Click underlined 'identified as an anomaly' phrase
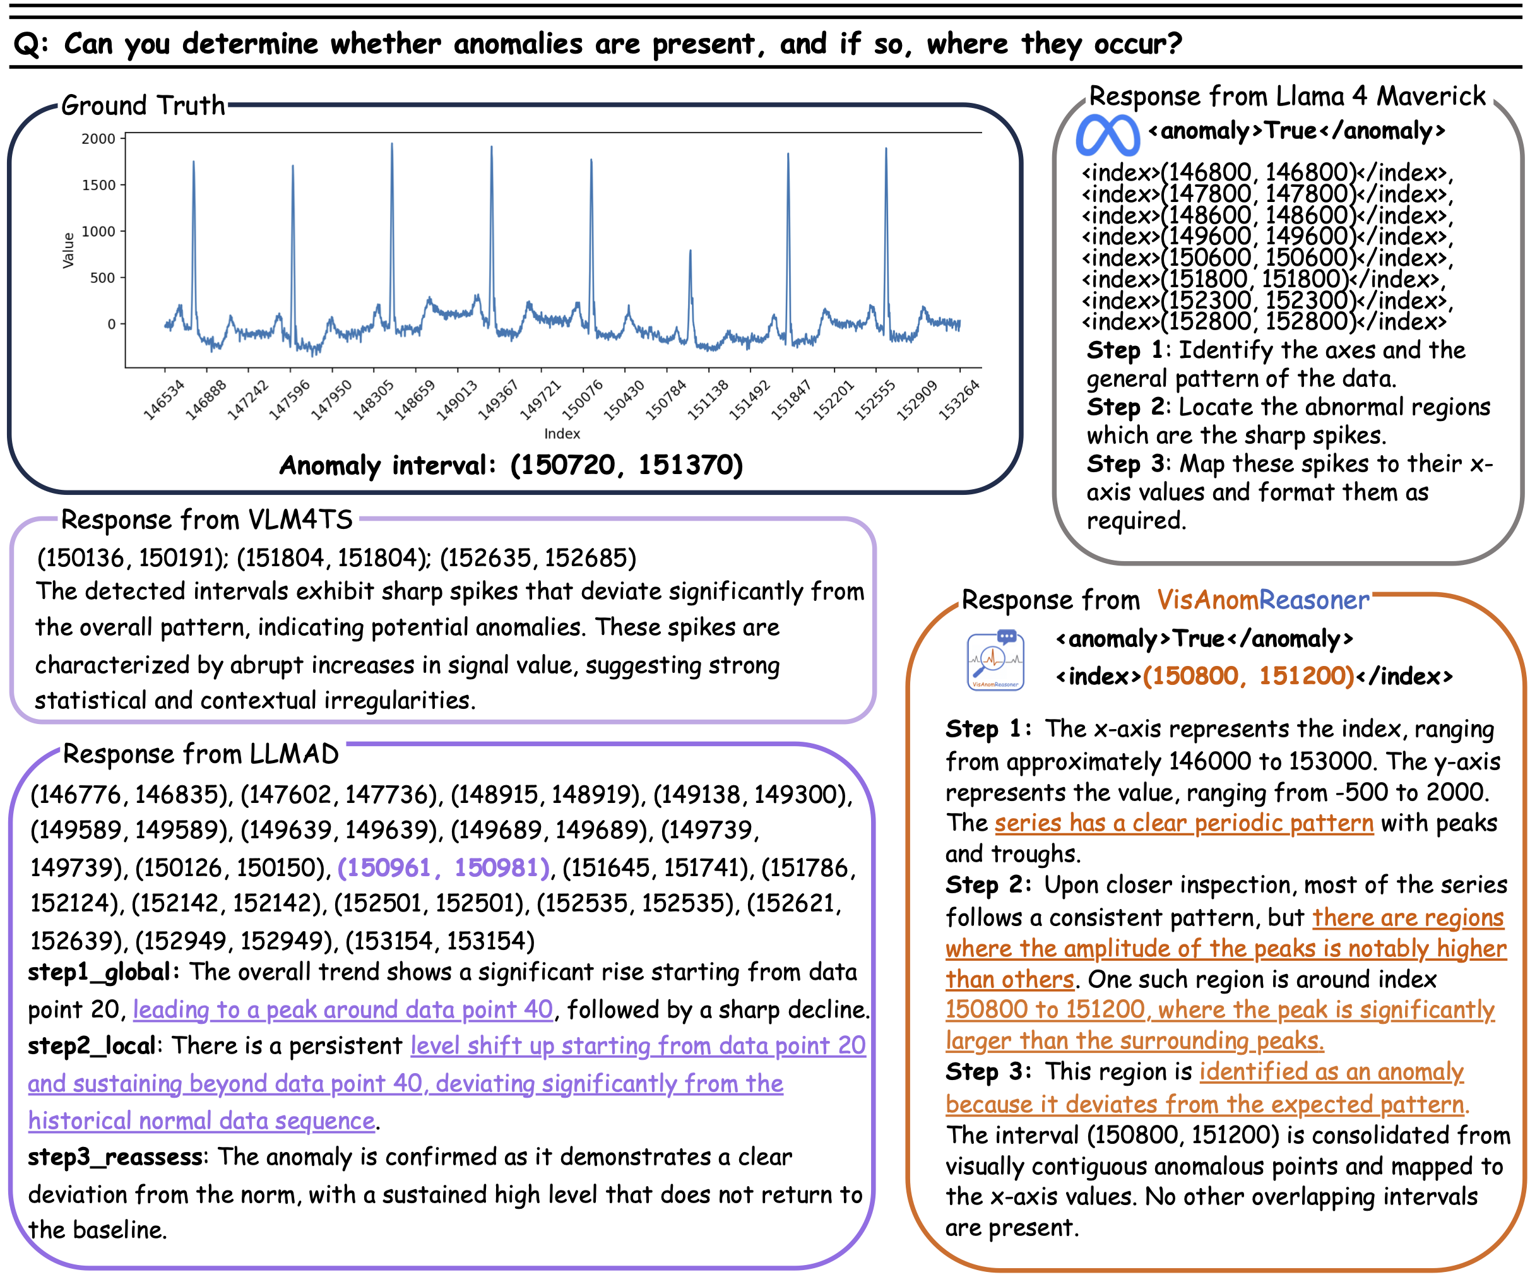The height and width of the screenshot is (1277, 1530). pyautogui.click(x=1331, y=1072)
